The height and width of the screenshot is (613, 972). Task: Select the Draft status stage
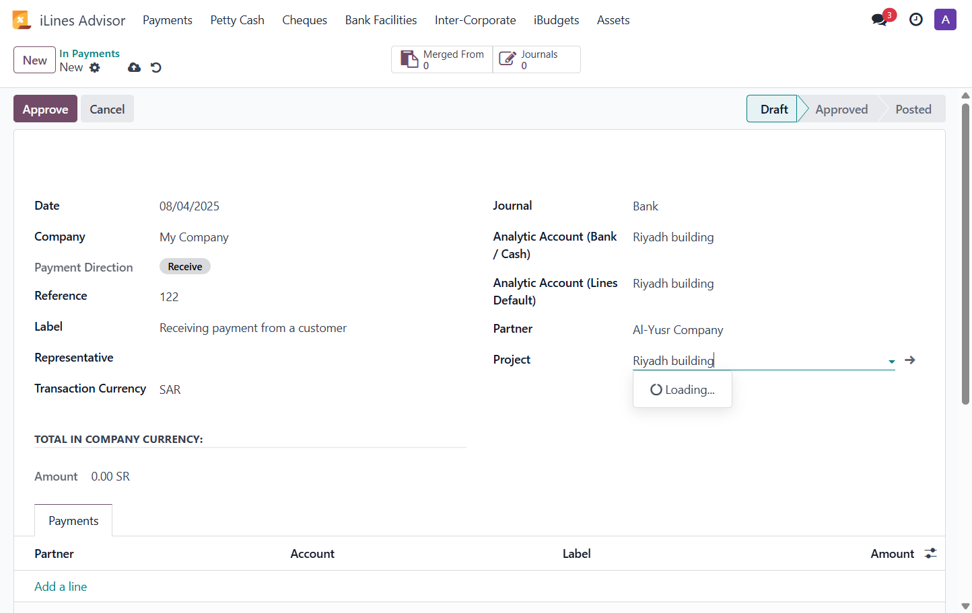(x=773, y=109)
